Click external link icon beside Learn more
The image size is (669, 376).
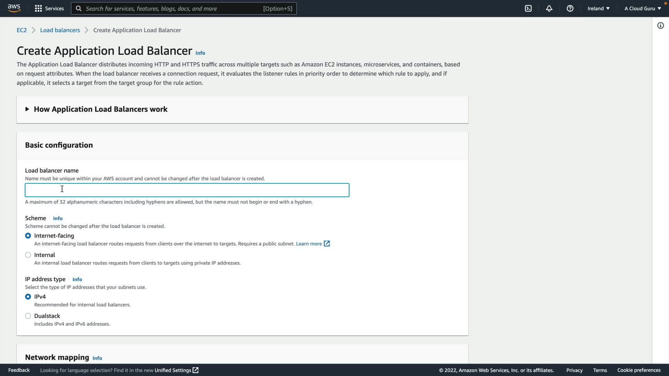(x=327, y=244)
